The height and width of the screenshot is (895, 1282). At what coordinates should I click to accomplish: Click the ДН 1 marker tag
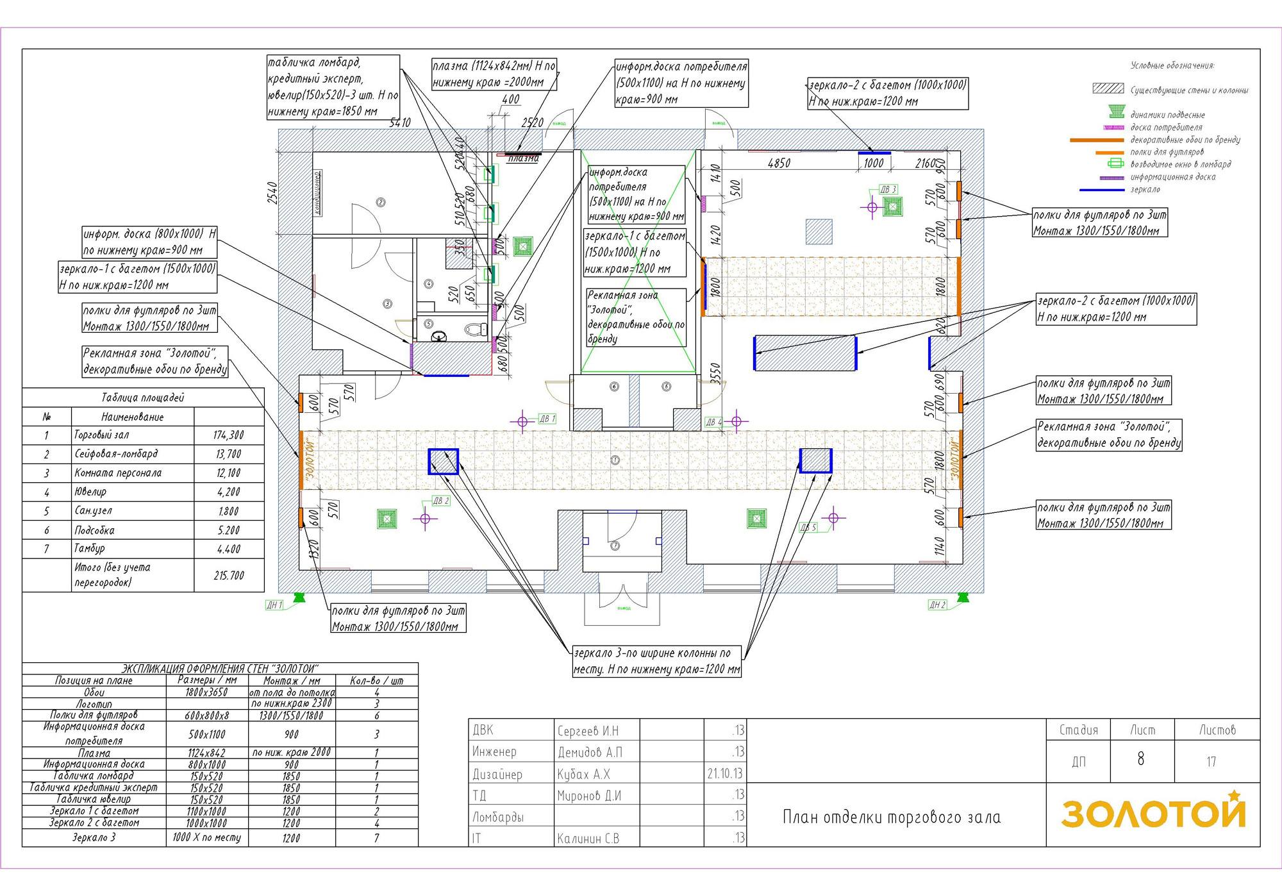pos(274,605)
